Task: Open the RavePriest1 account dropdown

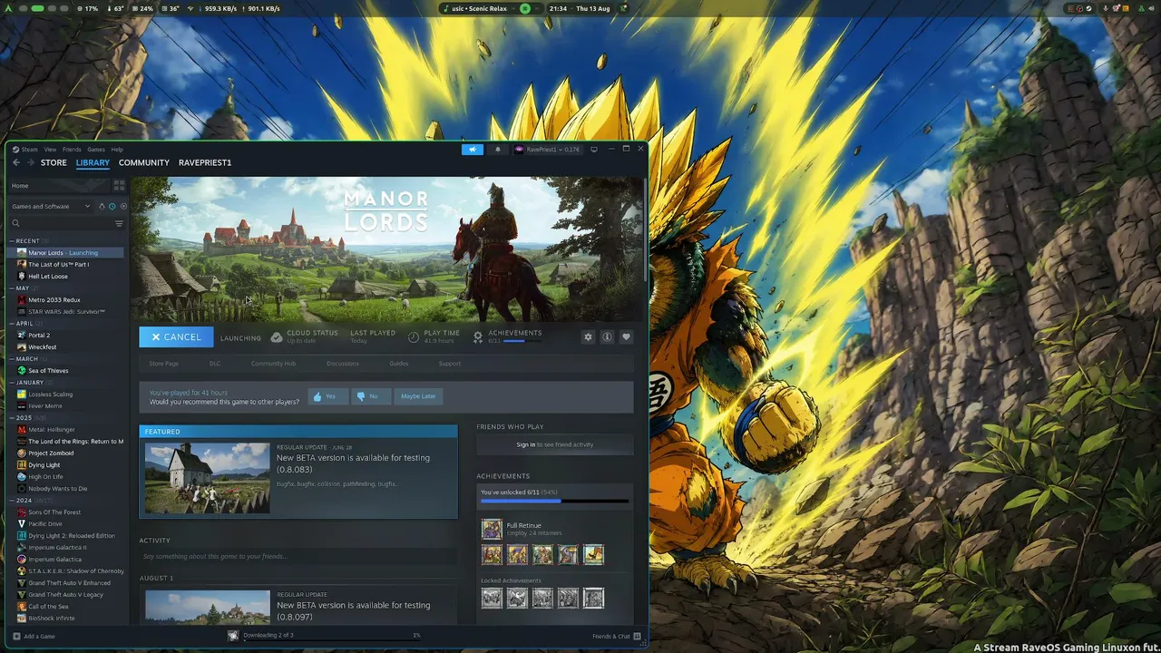Action: [547, 149]
